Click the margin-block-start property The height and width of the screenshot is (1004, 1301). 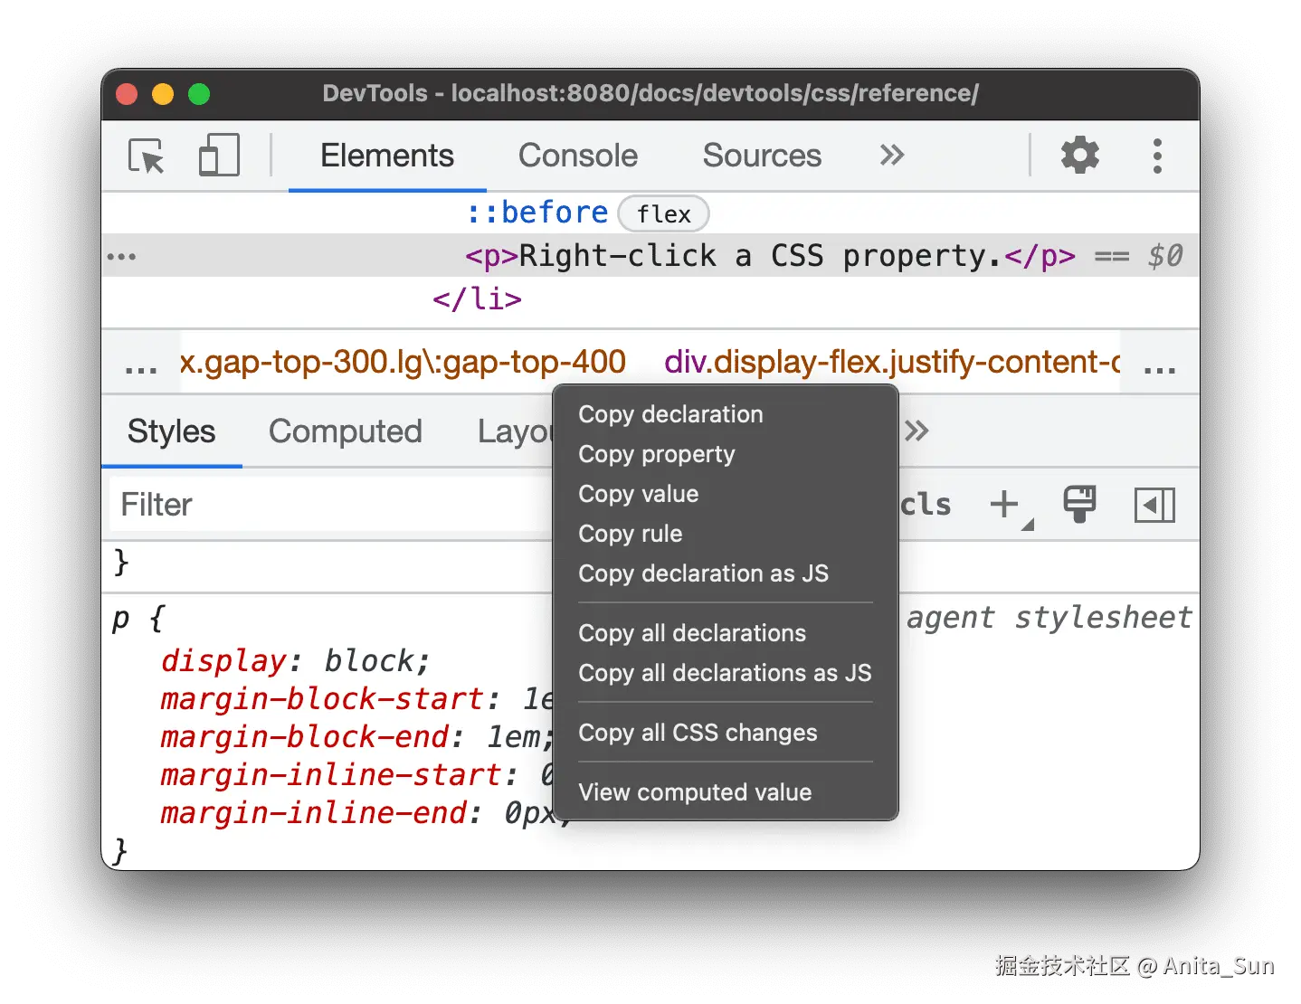tap(321, 698)
